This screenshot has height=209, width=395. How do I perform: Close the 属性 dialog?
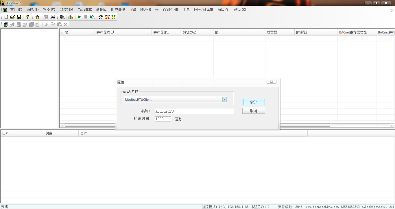(271, 82)
